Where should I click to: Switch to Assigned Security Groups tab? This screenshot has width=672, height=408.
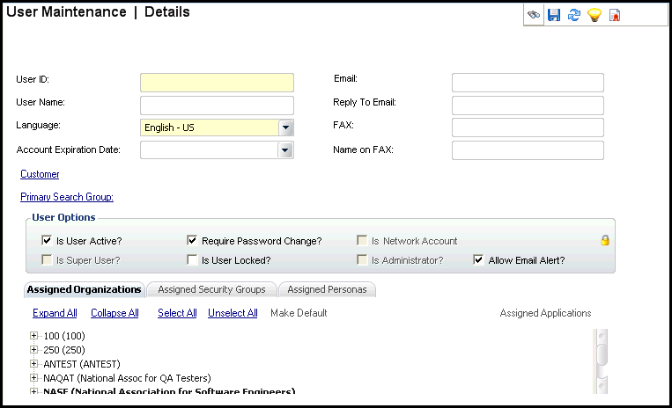tap(211, 289)
